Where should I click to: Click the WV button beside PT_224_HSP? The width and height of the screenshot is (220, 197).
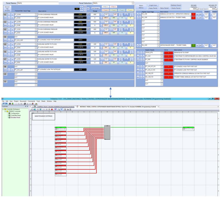pos(5,40)
